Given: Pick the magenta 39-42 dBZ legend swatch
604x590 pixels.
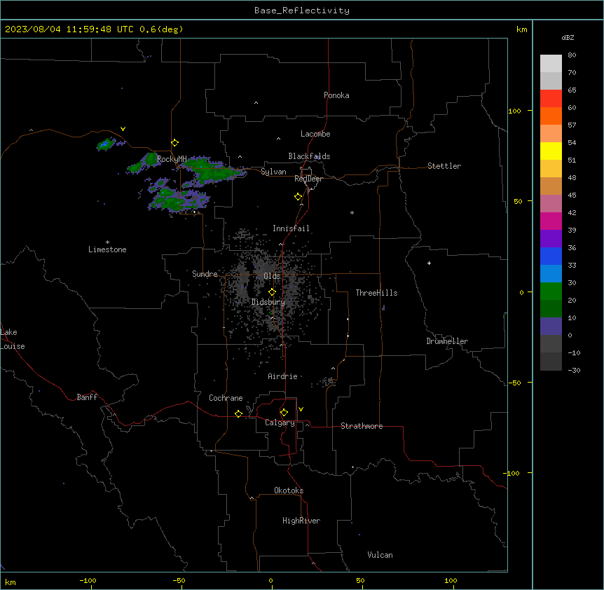Looking at the screenshot, I should click(x=551, y=221).
